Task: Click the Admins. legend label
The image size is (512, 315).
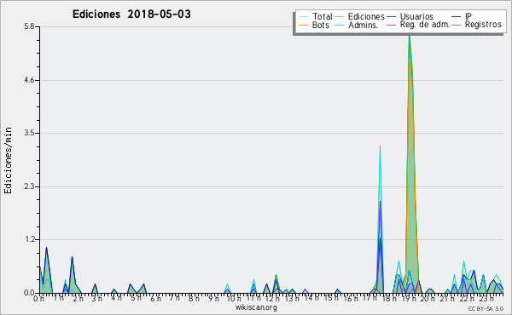Action: click(x=364, y=25)
